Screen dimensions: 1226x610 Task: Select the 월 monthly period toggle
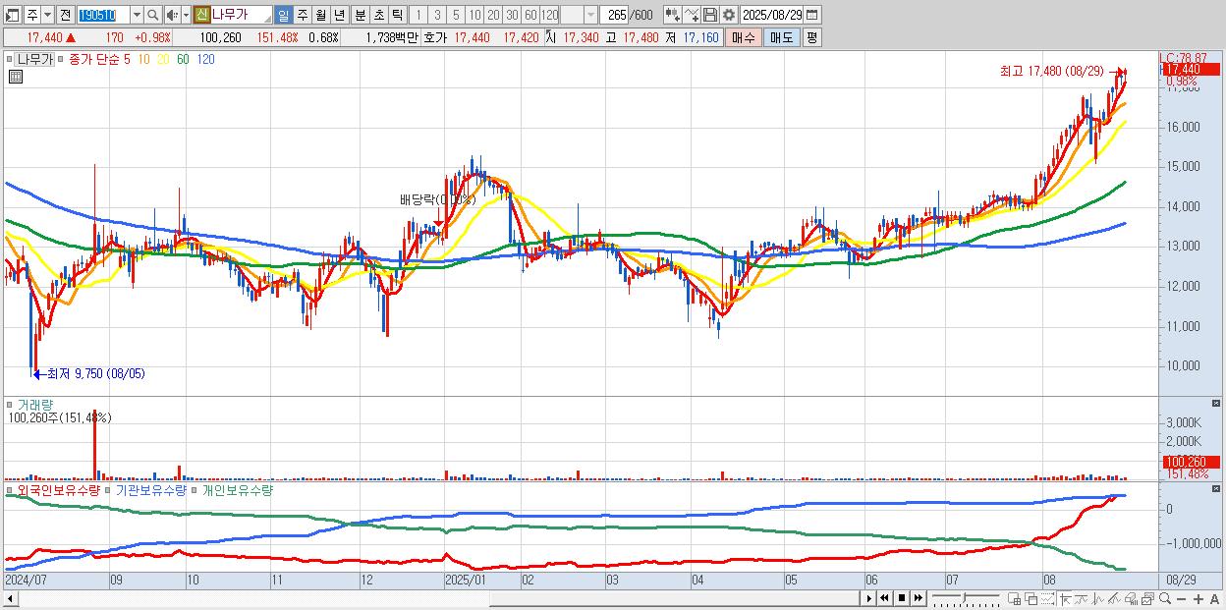pyautogui.click(x=320, y=15)
